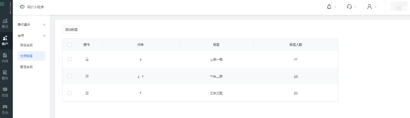410x118 pixels.
Task: Click the 添加标签 button
Action: pyautogui.click(x=71, y=29)
